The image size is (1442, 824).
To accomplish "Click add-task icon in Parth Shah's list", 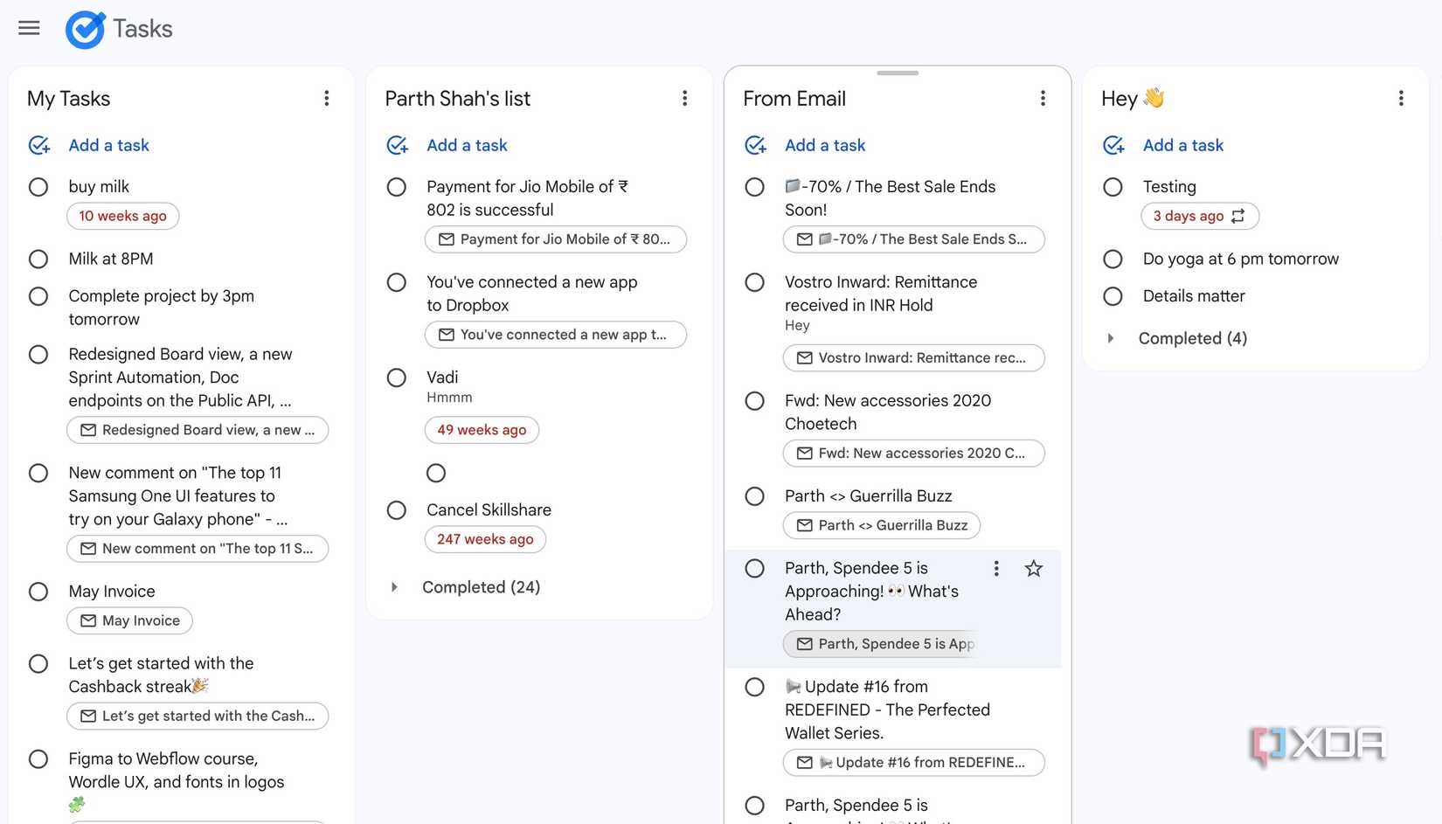I will (398, 146).
